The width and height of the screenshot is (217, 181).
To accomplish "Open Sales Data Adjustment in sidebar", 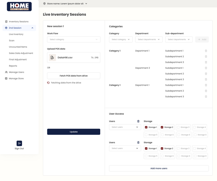I will click(x=21, y=53).
